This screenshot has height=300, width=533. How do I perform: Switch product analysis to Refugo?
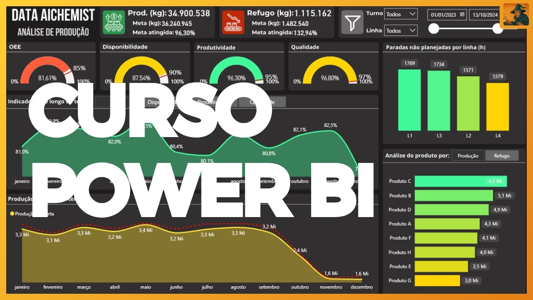coord(502,156)
